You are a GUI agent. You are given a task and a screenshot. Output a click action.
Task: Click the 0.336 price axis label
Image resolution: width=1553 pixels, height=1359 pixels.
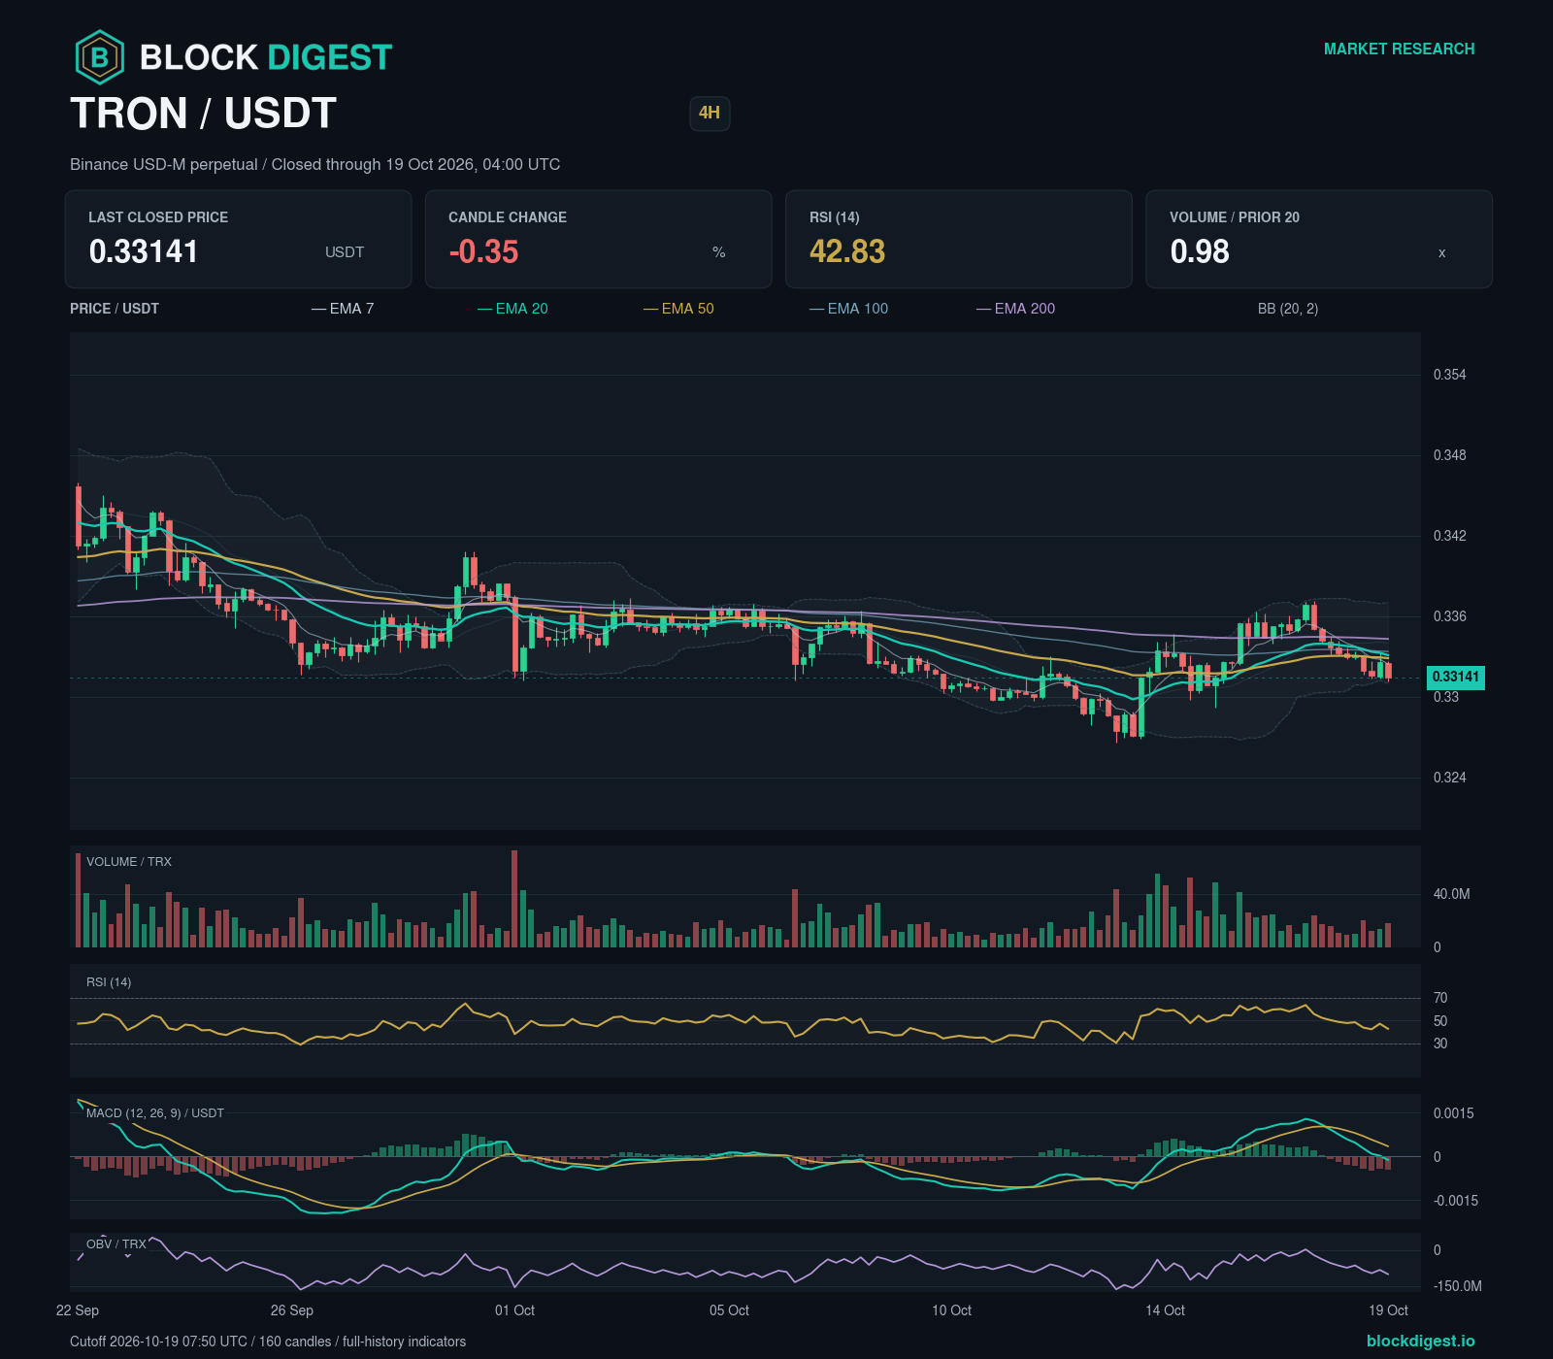1449,616
